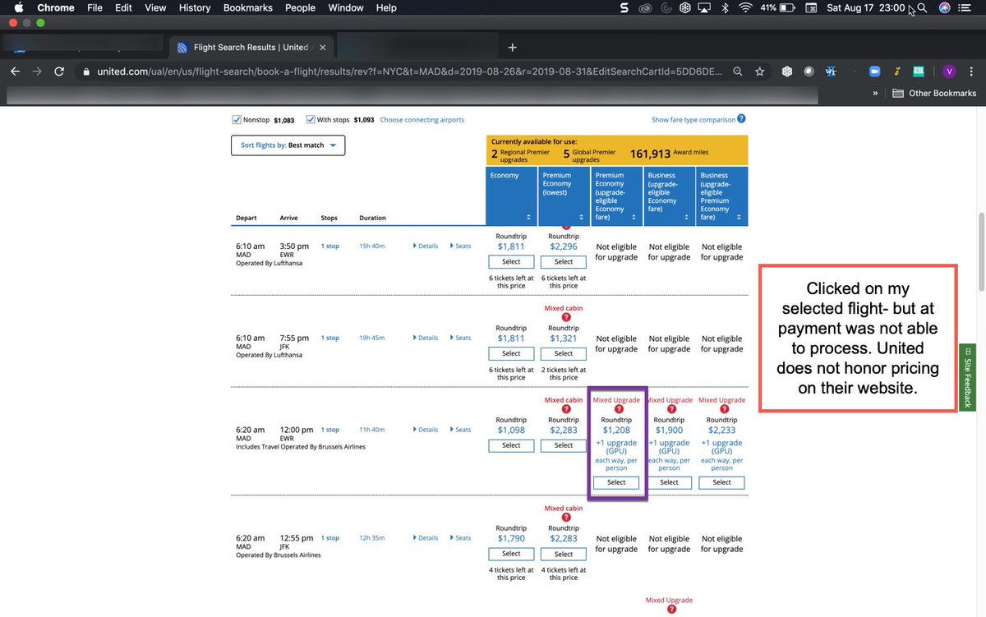Click the address bar URL

coord(408,71)
